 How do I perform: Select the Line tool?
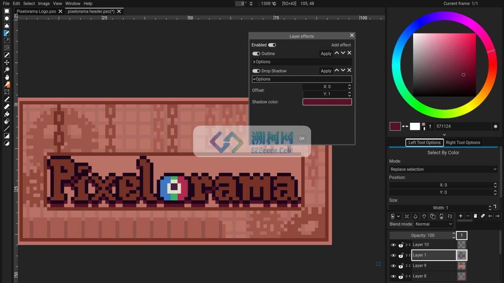(x=7, y=128)
